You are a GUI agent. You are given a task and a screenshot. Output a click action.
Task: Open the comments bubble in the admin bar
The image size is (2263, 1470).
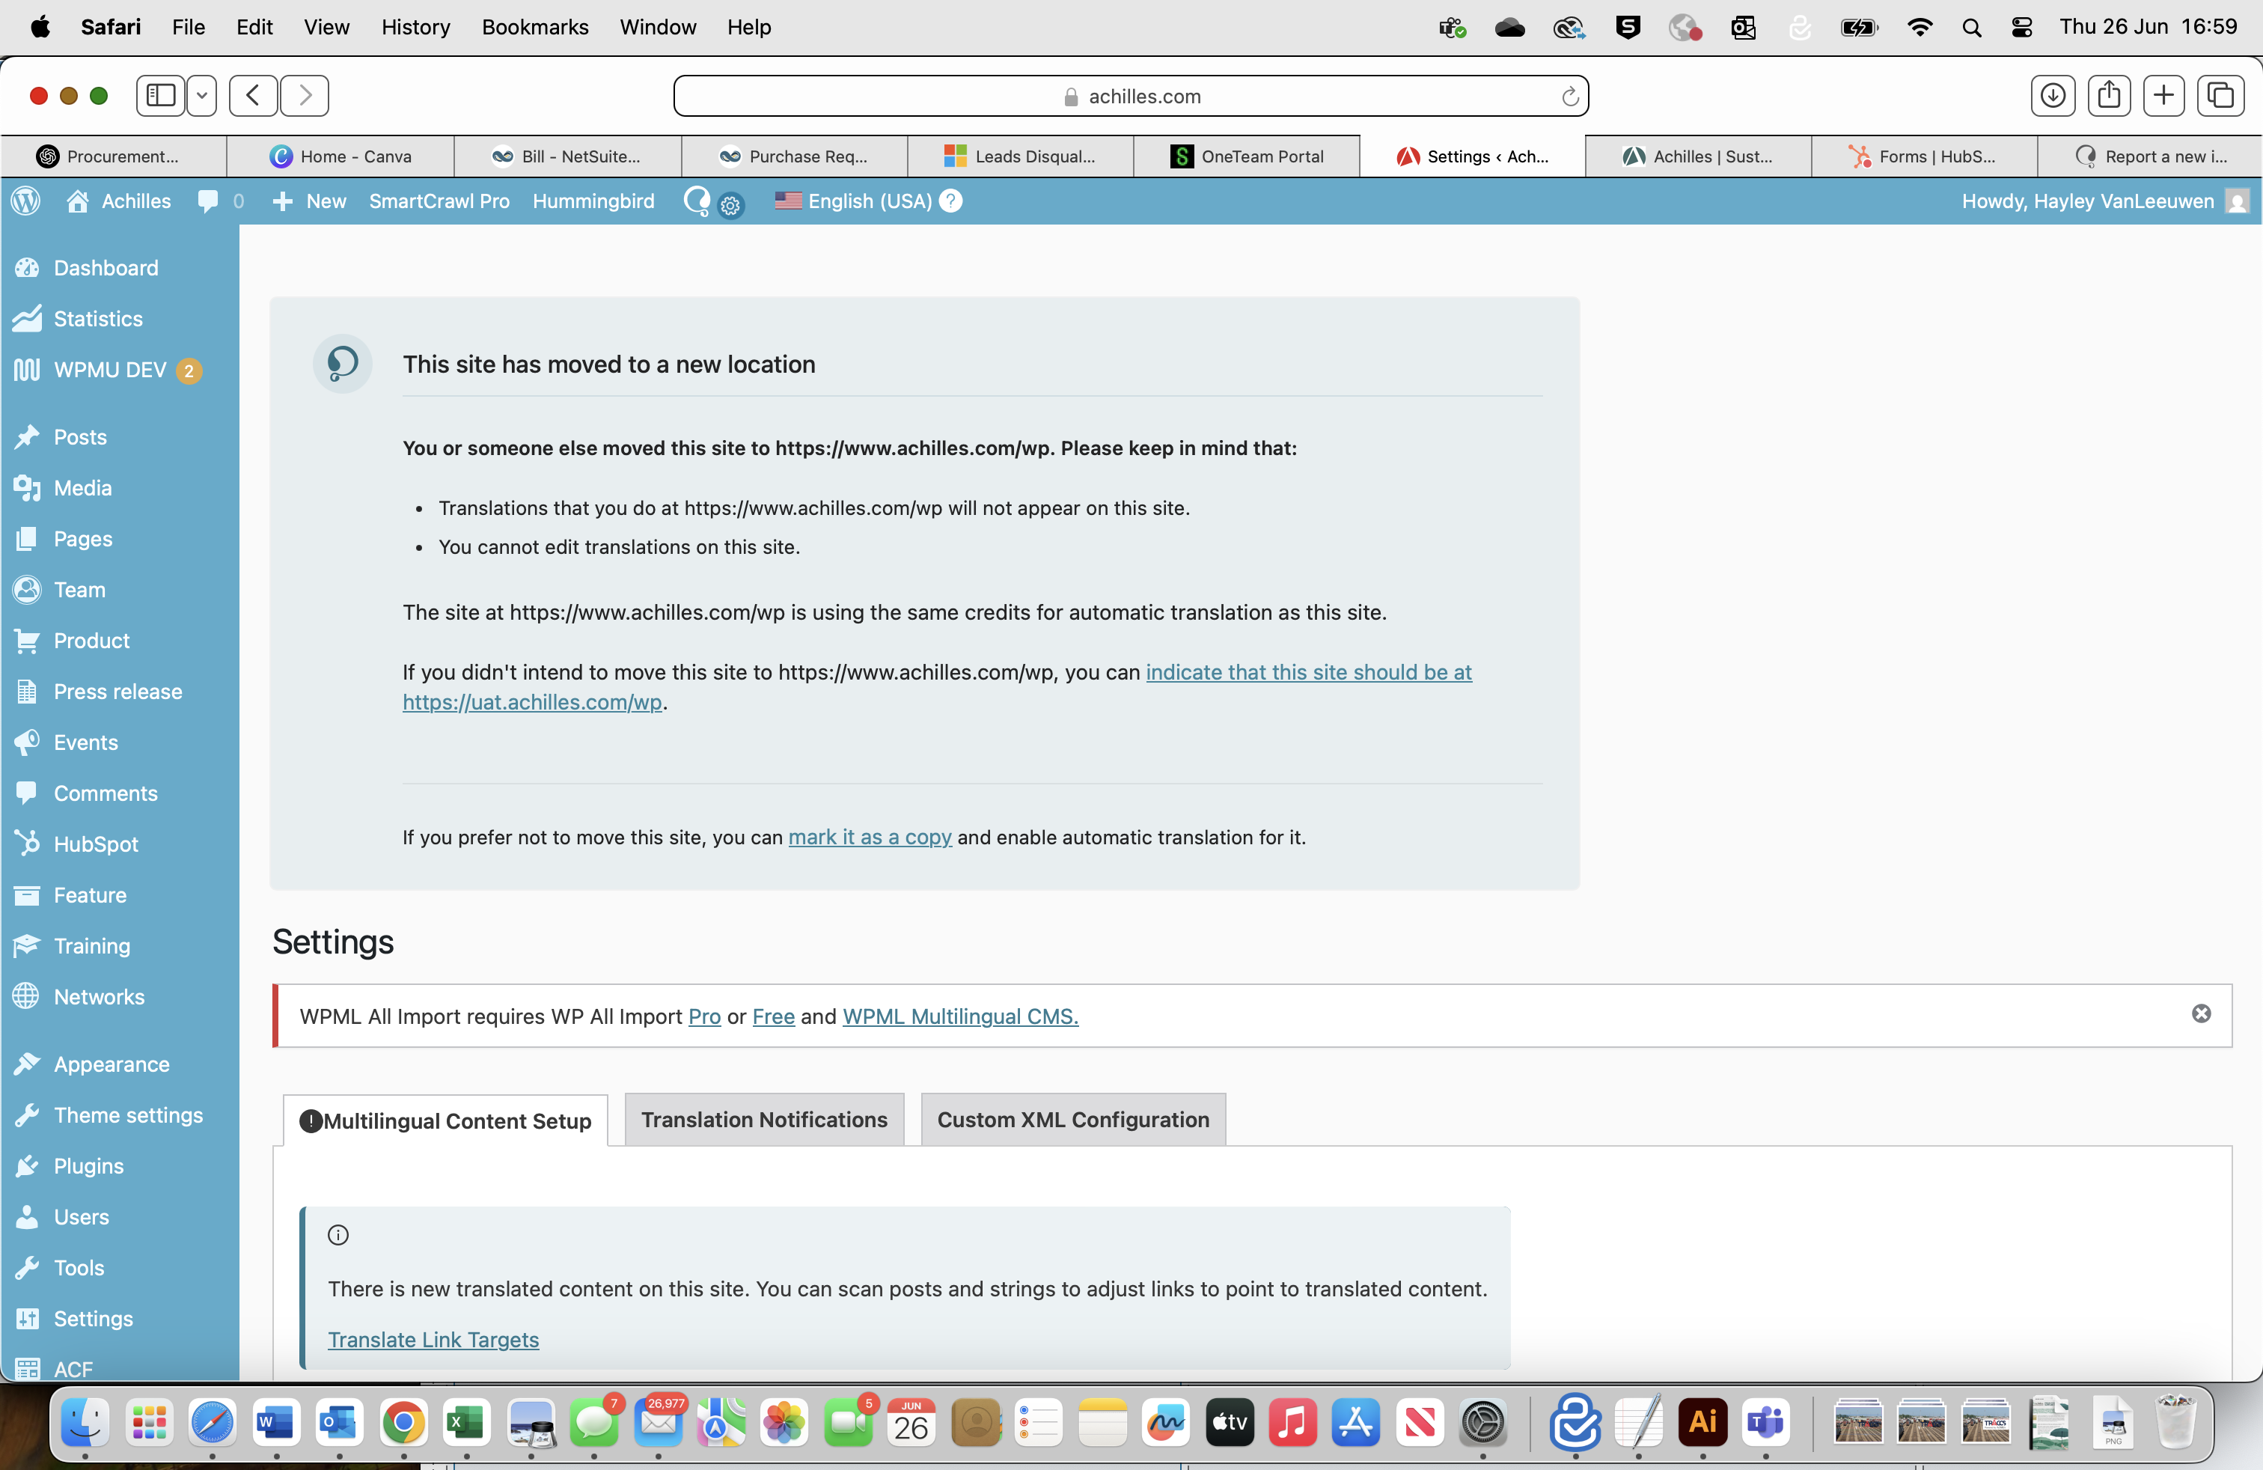tap(221, 201)
